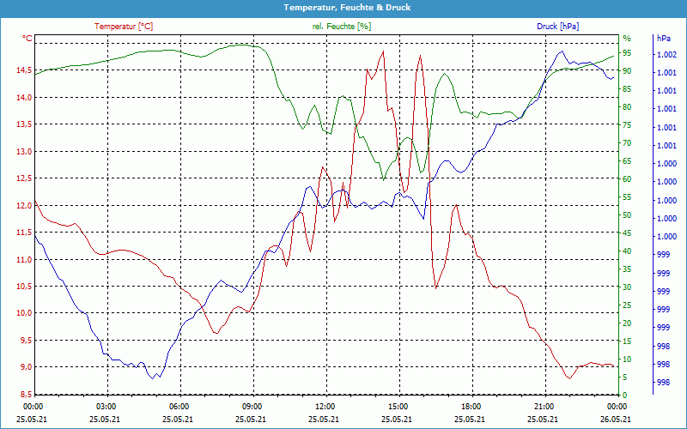Click the green '45' humidity axis value

627,233
